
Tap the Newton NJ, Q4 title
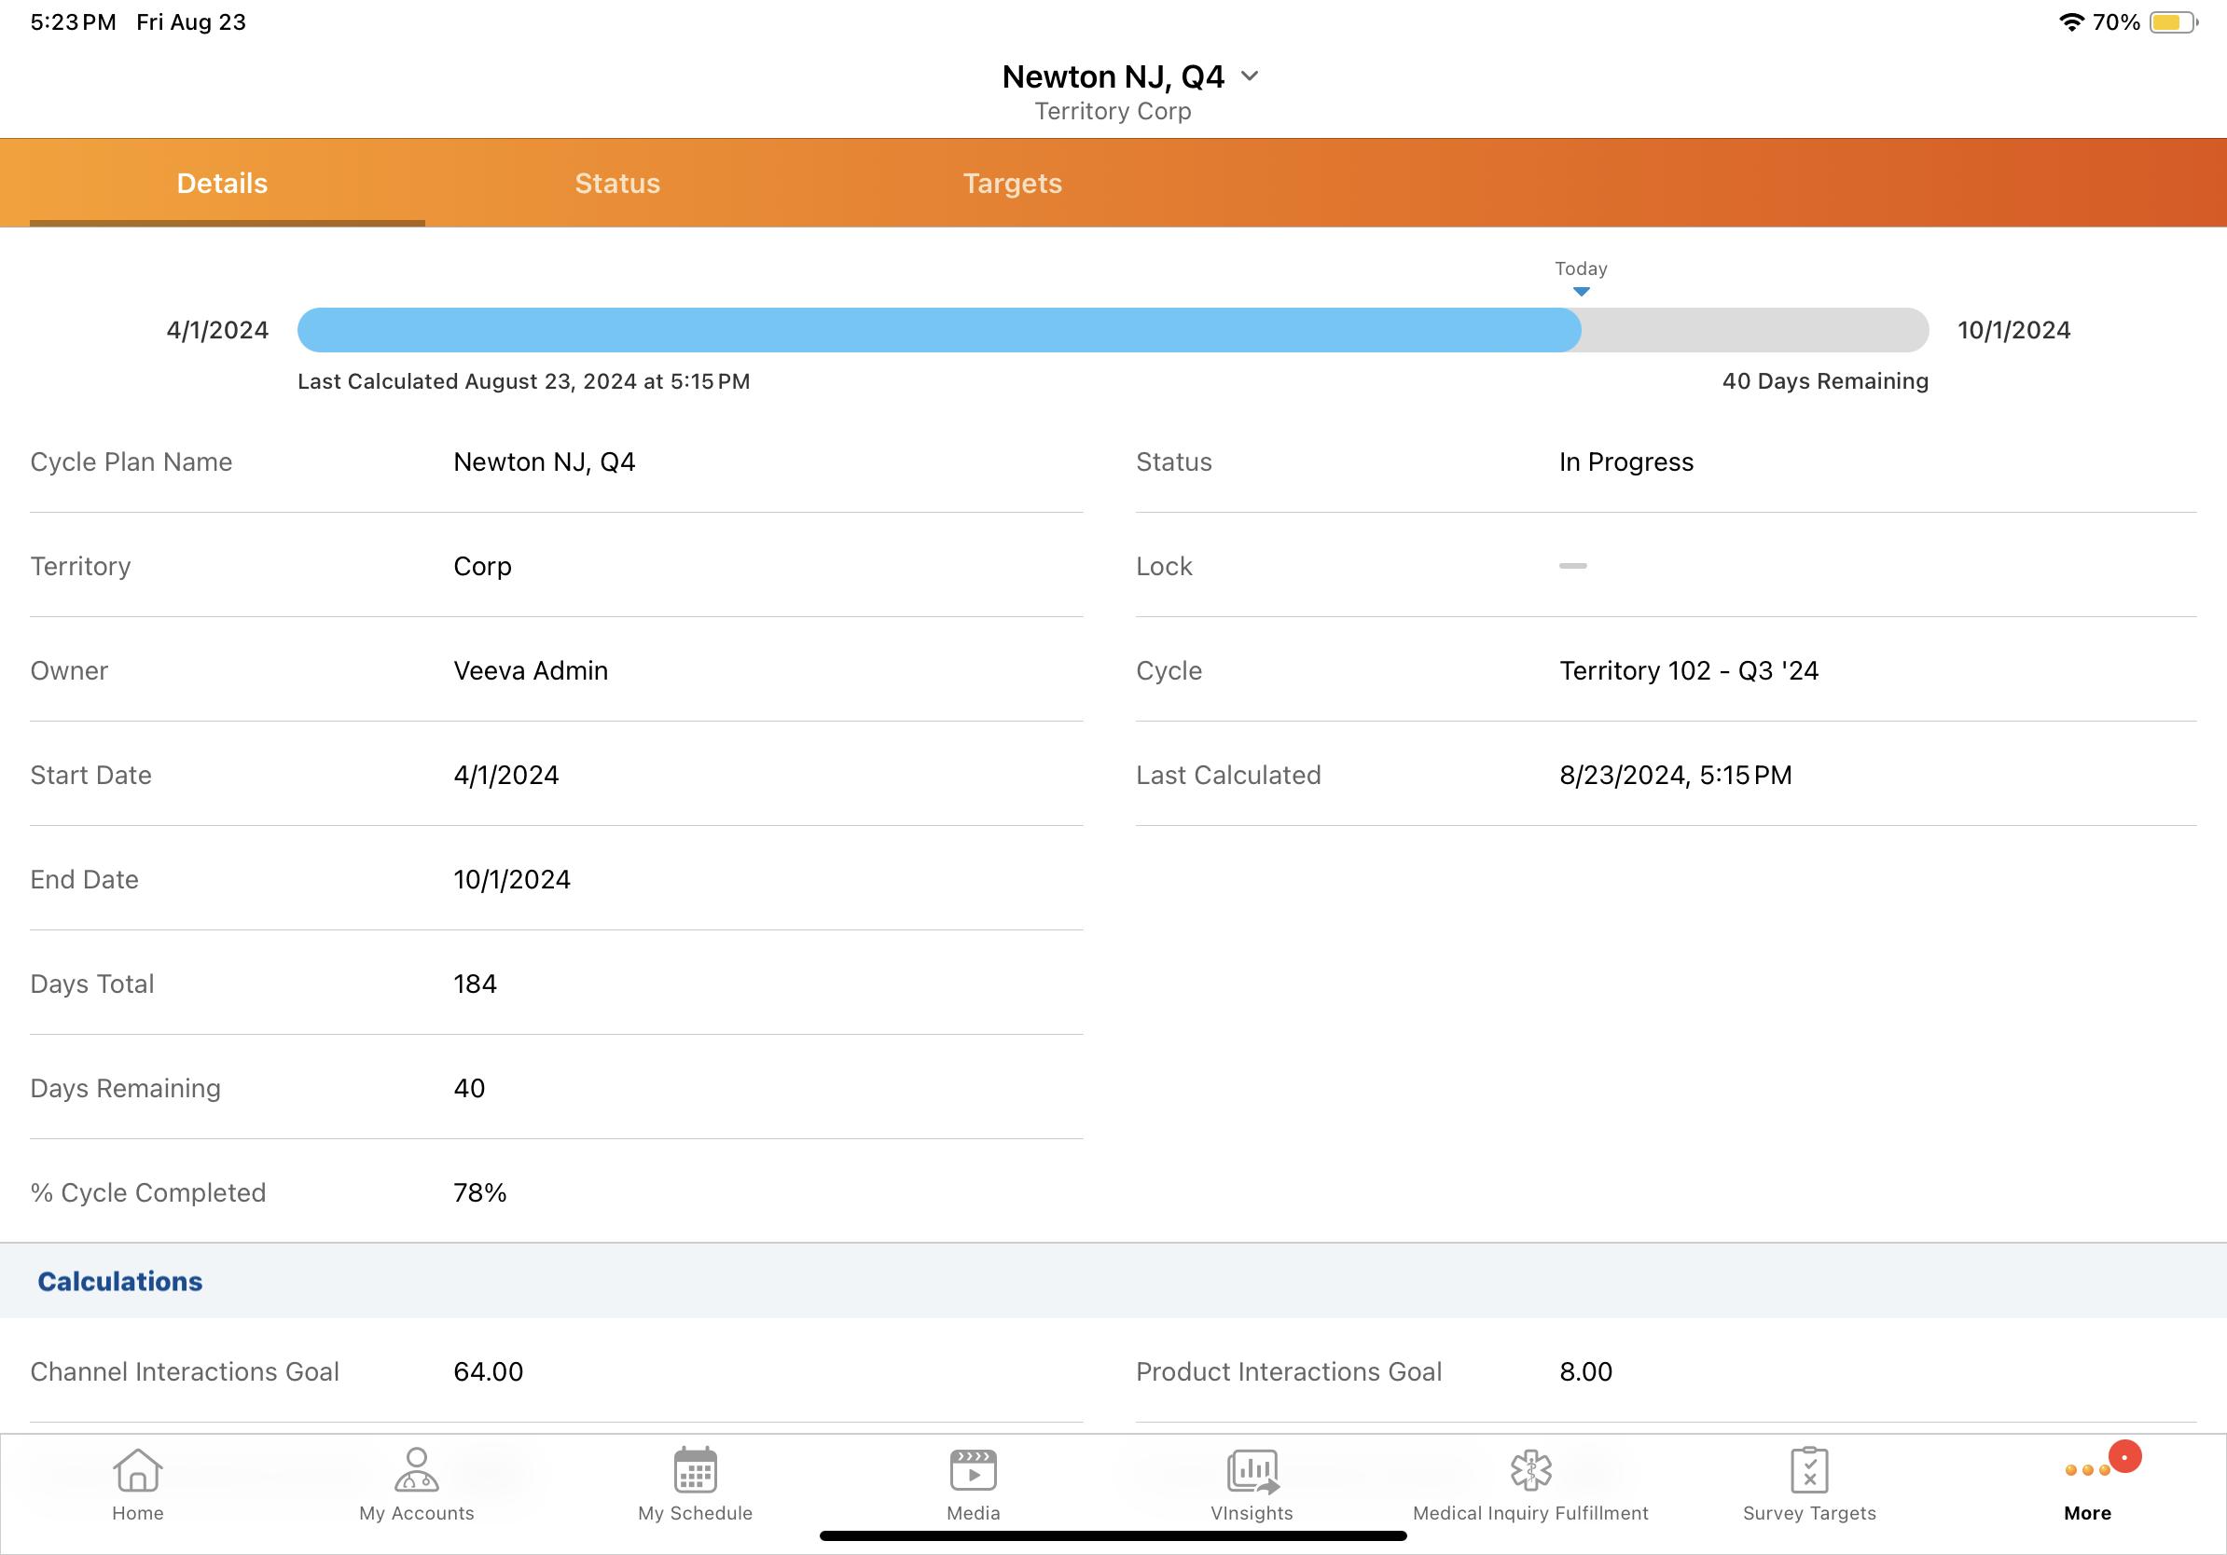(x=1113, y=76)
